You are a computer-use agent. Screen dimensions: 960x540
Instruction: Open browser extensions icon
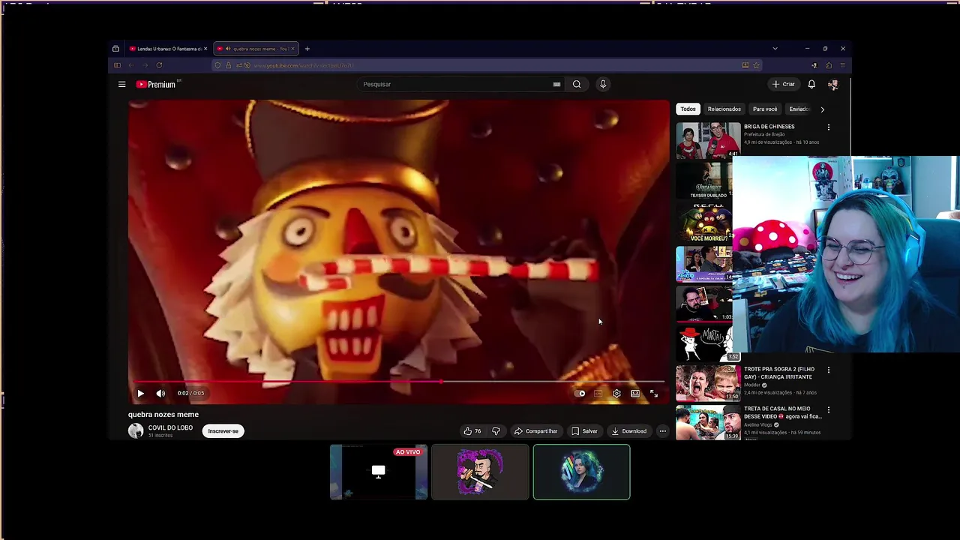click(x=829, y=65)
